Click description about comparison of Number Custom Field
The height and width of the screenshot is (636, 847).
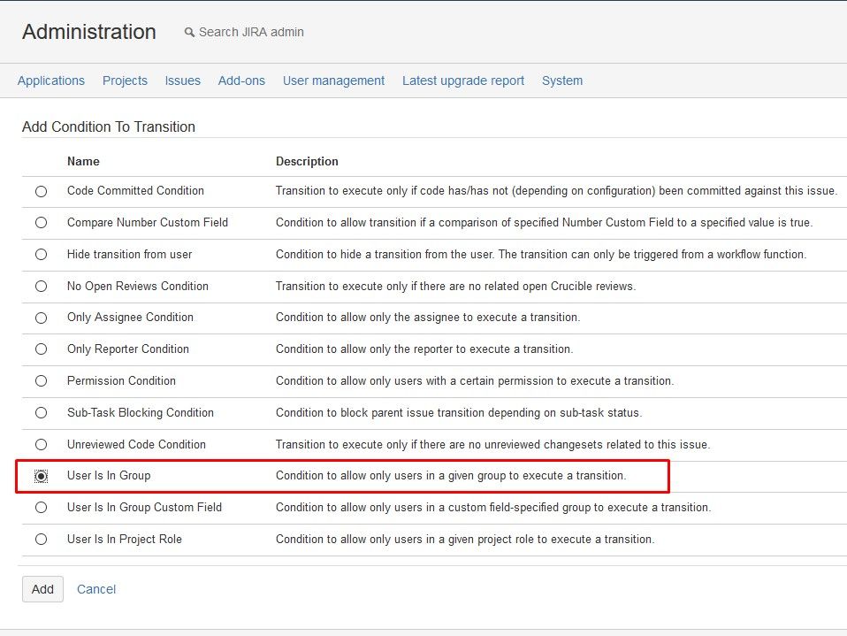coord(545,223)
